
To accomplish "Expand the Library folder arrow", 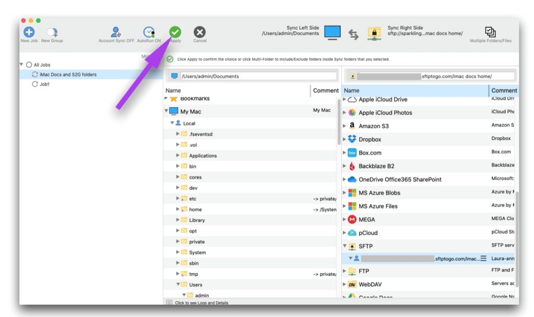I will [x=177, y=220].
